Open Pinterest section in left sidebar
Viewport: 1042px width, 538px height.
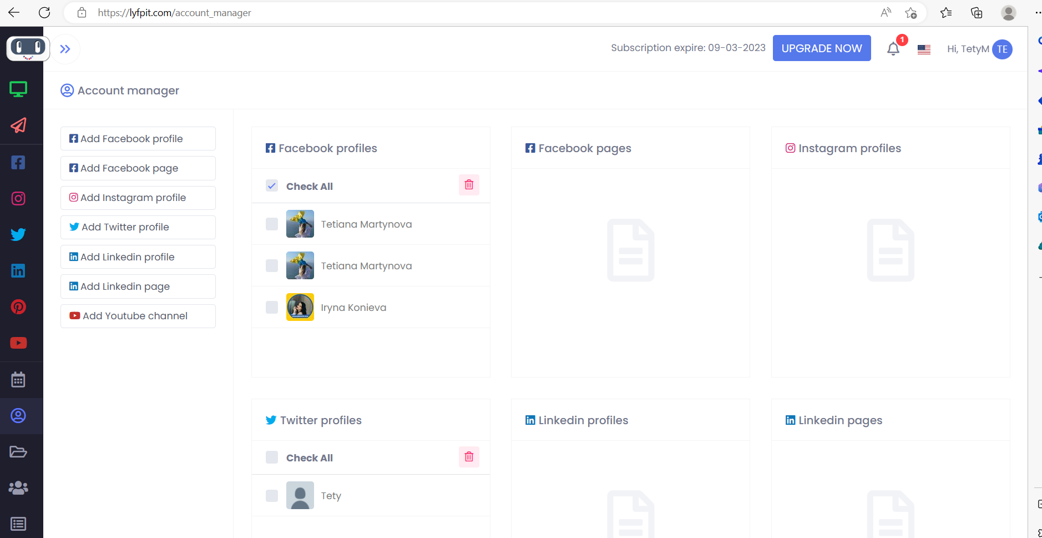click(18, 306)
